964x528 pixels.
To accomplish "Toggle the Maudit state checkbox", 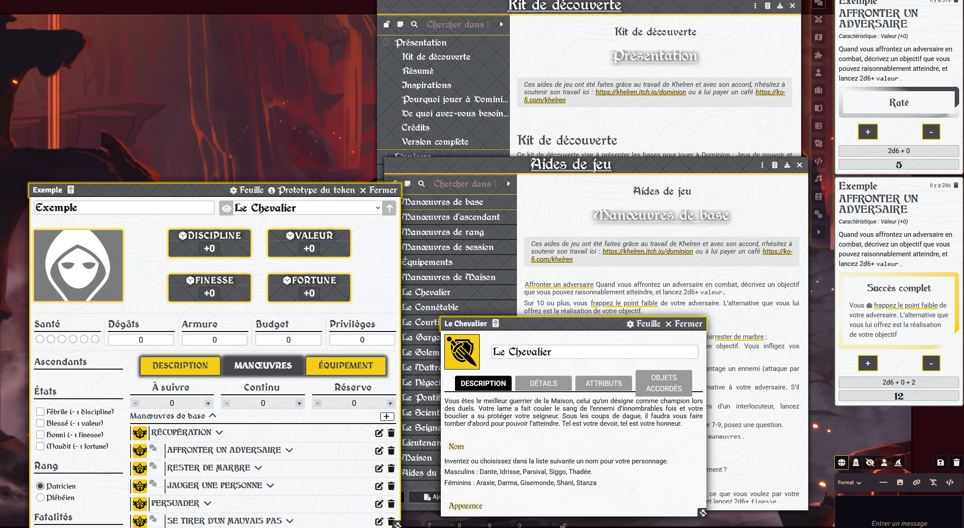I will 40,446.
